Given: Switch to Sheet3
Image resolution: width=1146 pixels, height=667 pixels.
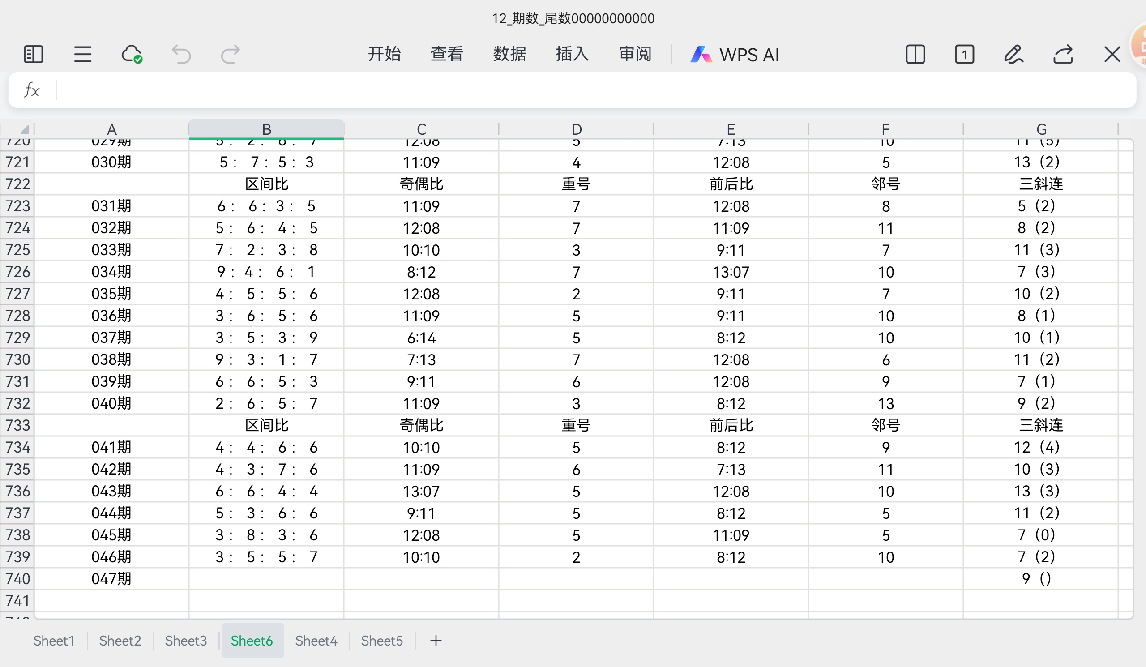Looking at the screenshot, I should pyautogui.click(x=185, y=640).
